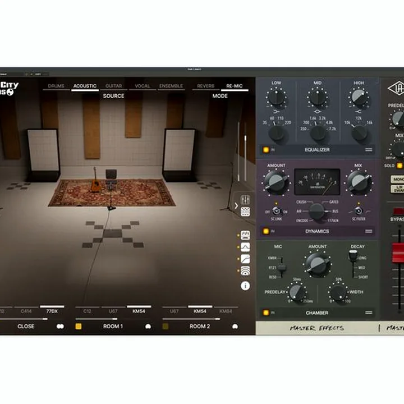Click the bell curve EQ module icon

pyautogui.click(x=245, y=247)
